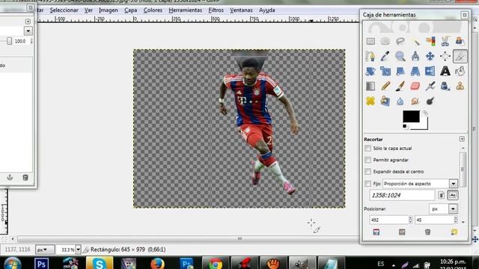Open the Ver menu

pos(88,10)
